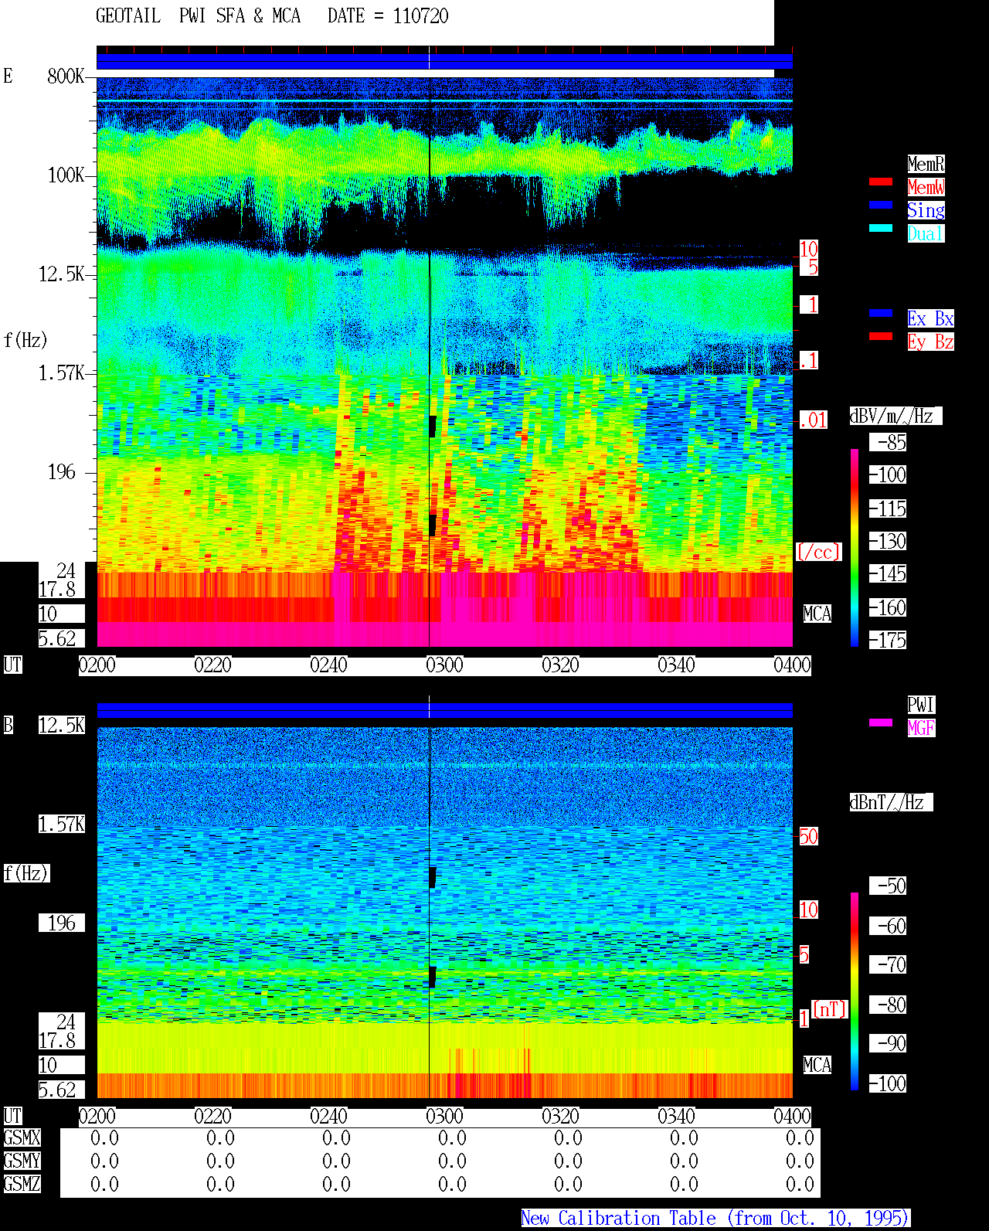Click the GSMX row label

22,1138
